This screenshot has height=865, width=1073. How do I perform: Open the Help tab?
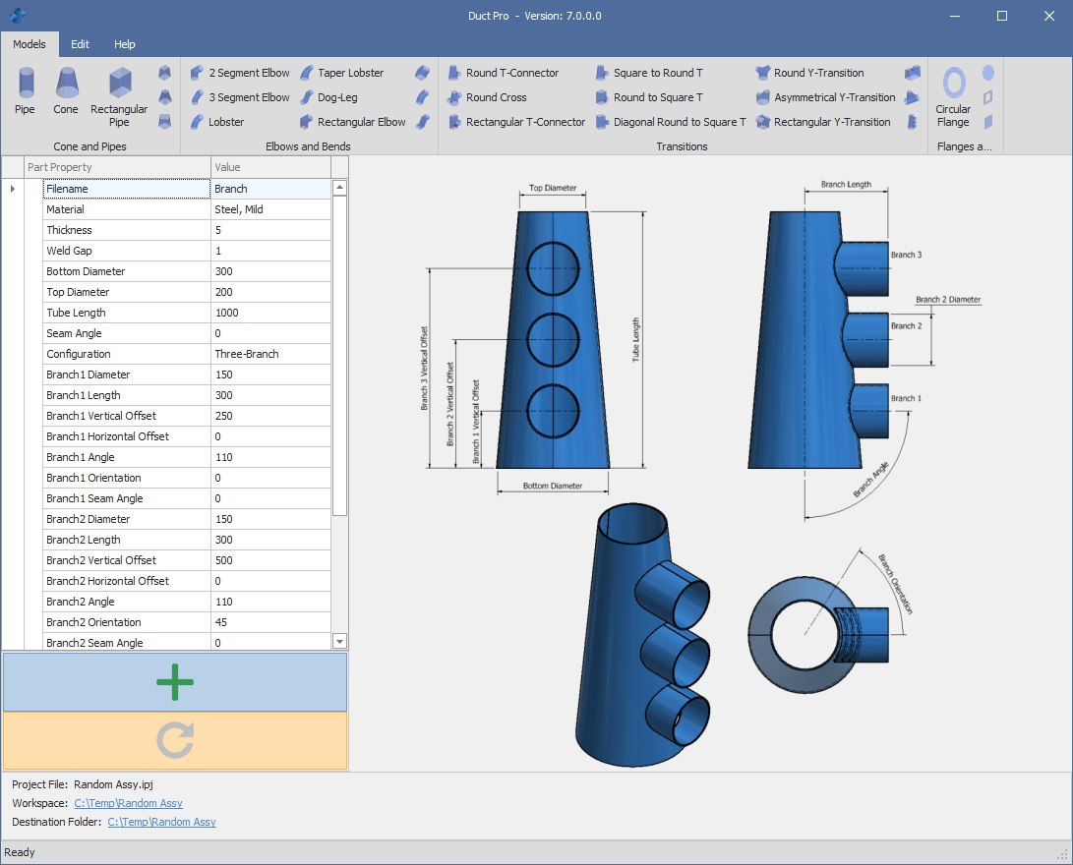[125, 44]
